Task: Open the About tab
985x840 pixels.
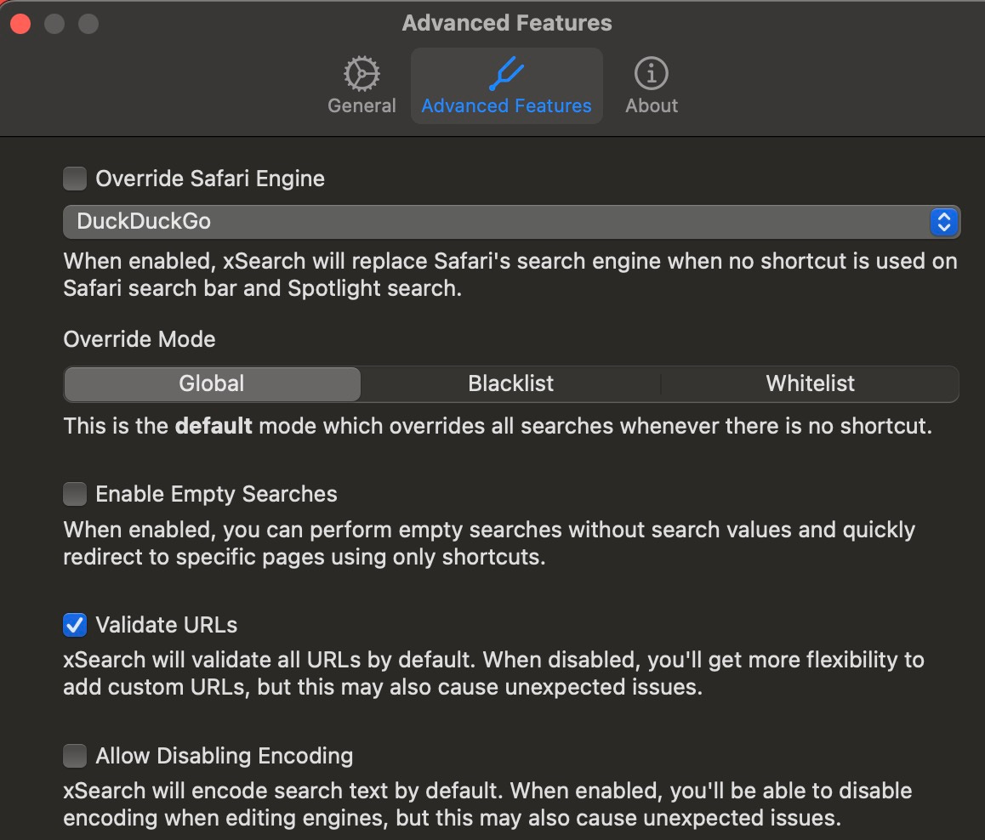Action: click(x=652, y=86)
